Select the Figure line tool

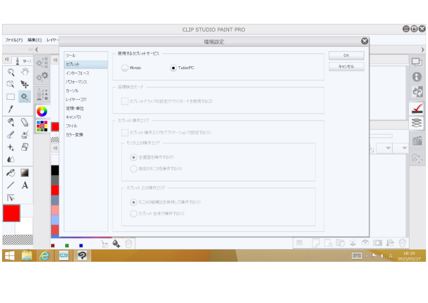[11, 185]
